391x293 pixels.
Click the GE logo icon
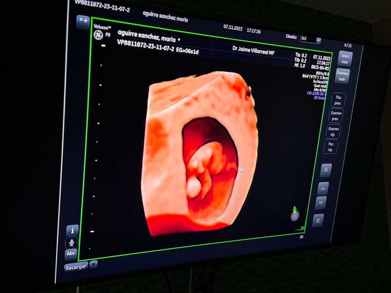(98, 35)
